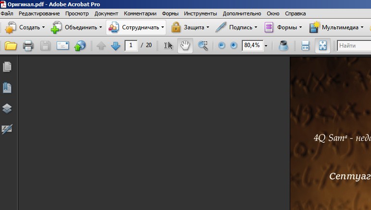
Task: Fit the whole page in the window
Action: (323, 45)
